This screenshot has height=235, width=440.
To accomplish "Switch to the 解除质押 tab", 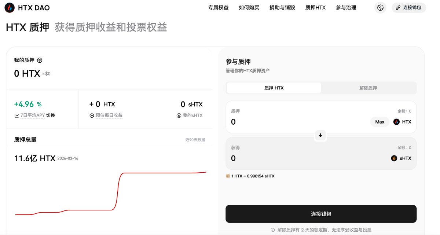I will (368, 88).
